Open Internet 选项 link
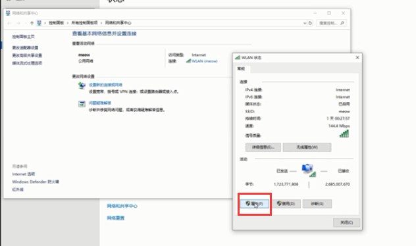The image size is (416, 246). coord(24,174)
